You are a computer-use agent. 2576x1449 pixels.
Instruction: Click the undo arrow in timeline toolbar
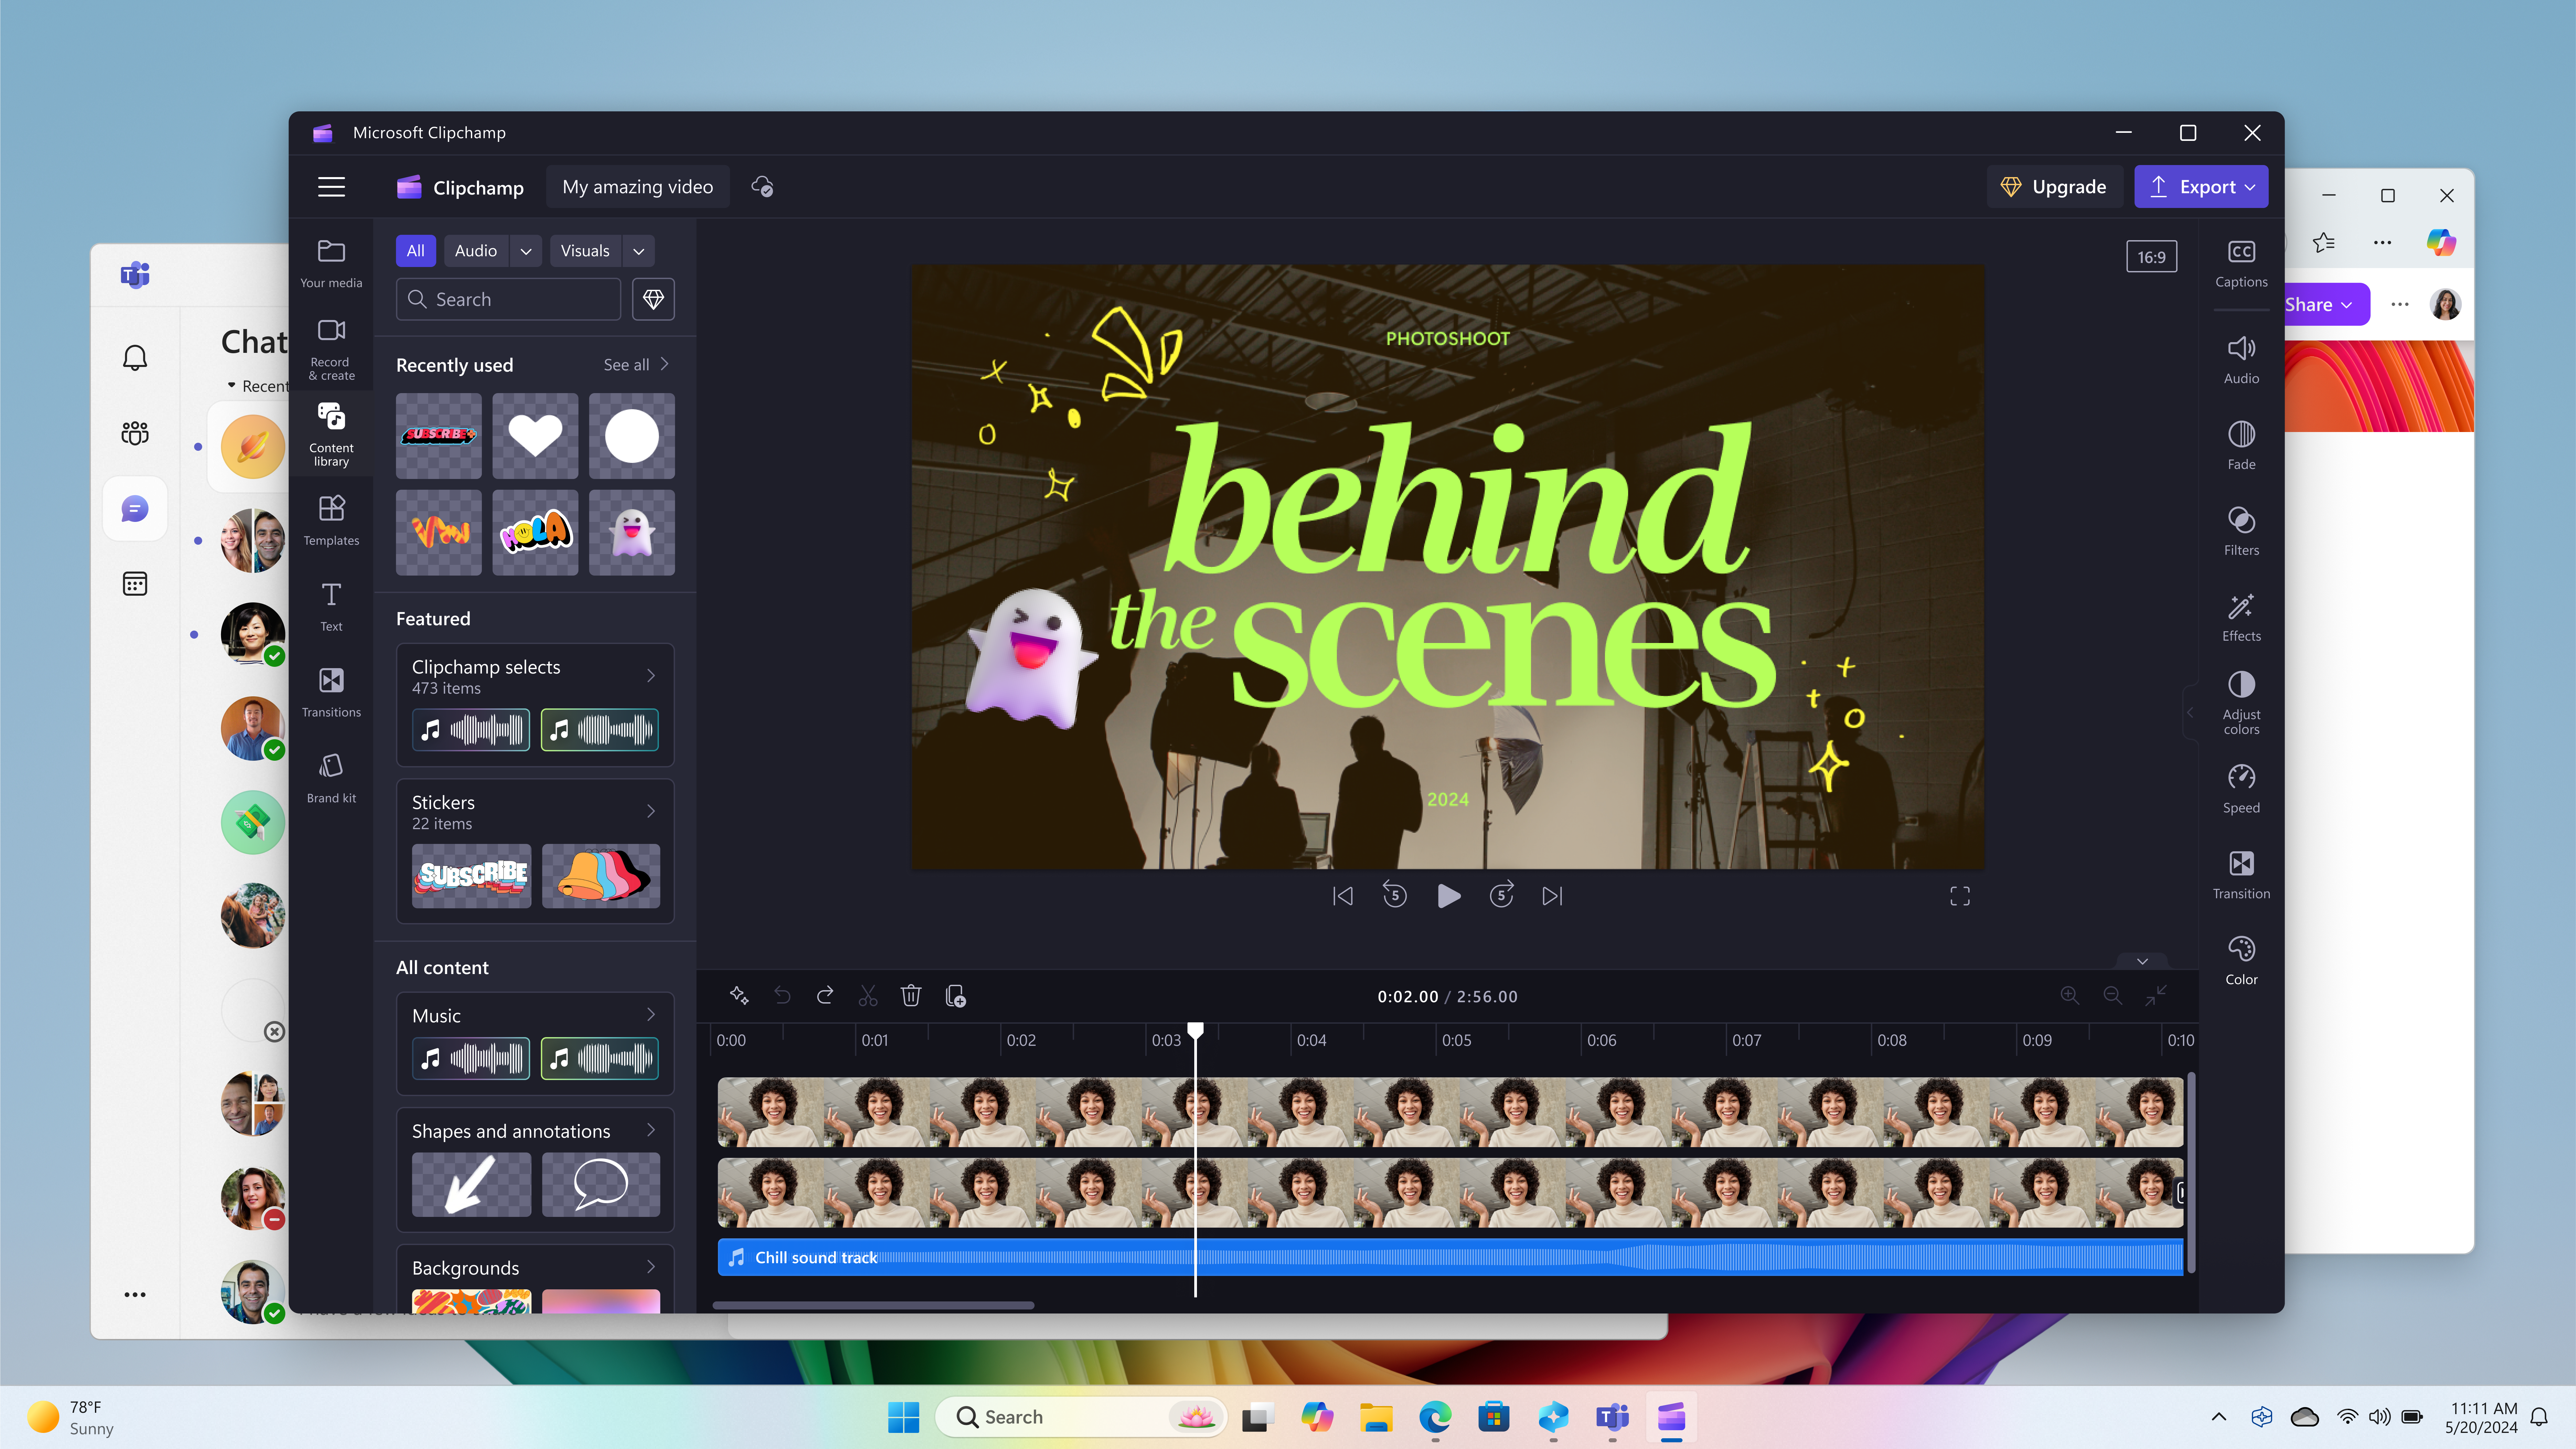782,996
